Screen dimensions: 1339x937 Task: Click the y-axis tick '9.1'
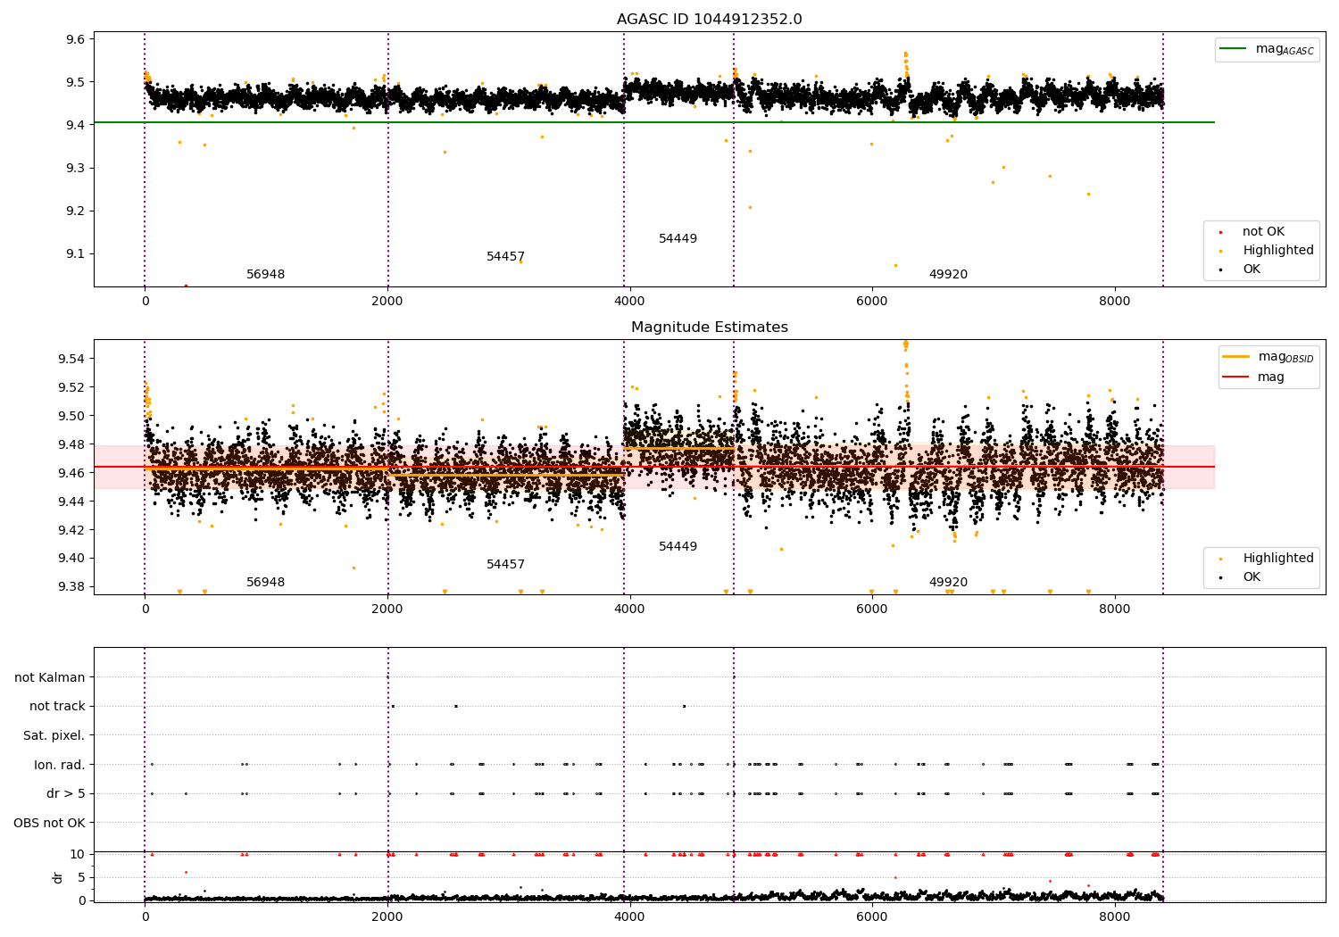pyautogui.click(x=74, y=254)
